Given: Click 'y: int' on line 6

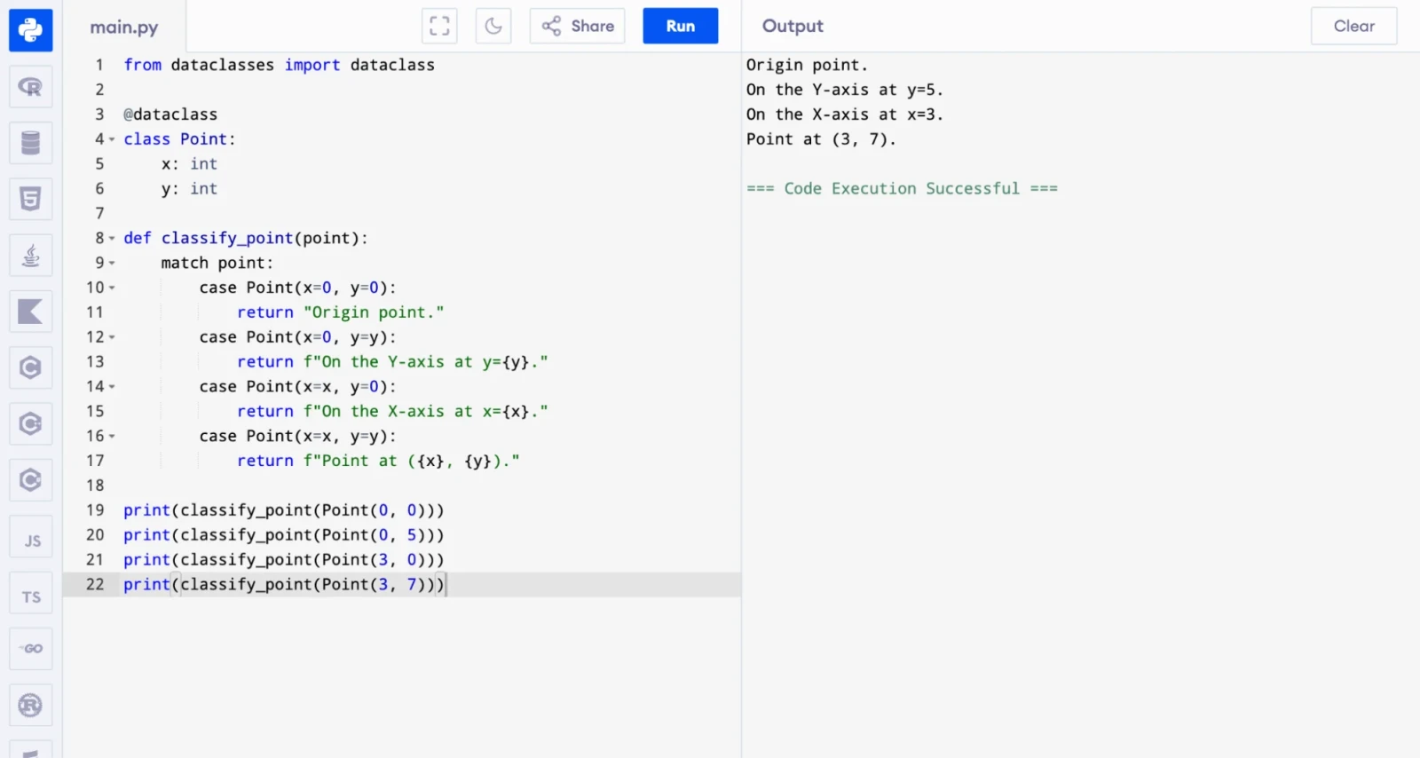Looking at the screenshot, I should point(189,189).
